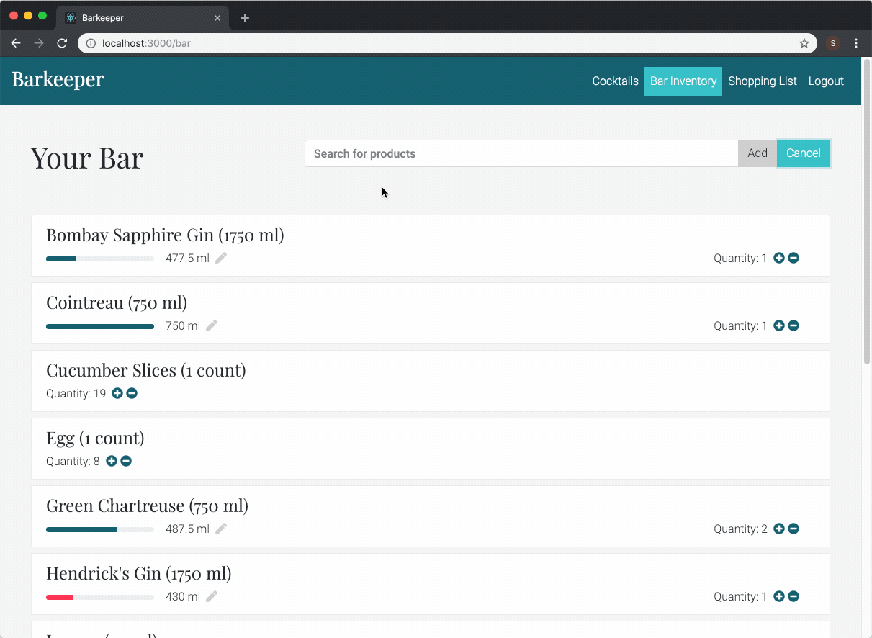This screenshot has height=638, width=872.
Task: Increase Hendrick's Gin quantity with plus icon
Action: [778, 596]
